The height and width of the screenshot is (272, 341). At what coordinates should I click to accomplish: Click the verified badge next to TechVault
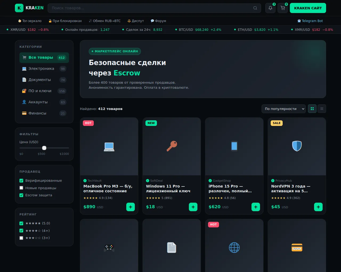coord(85,181)
